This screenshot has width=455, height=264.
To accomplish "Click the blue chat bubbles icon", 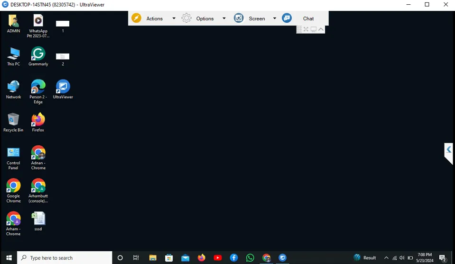I will (287, 18).
